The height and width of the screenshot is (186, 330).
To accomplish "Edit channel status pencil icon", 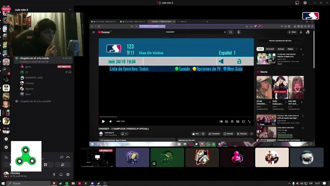I will (x=47, y=62).
